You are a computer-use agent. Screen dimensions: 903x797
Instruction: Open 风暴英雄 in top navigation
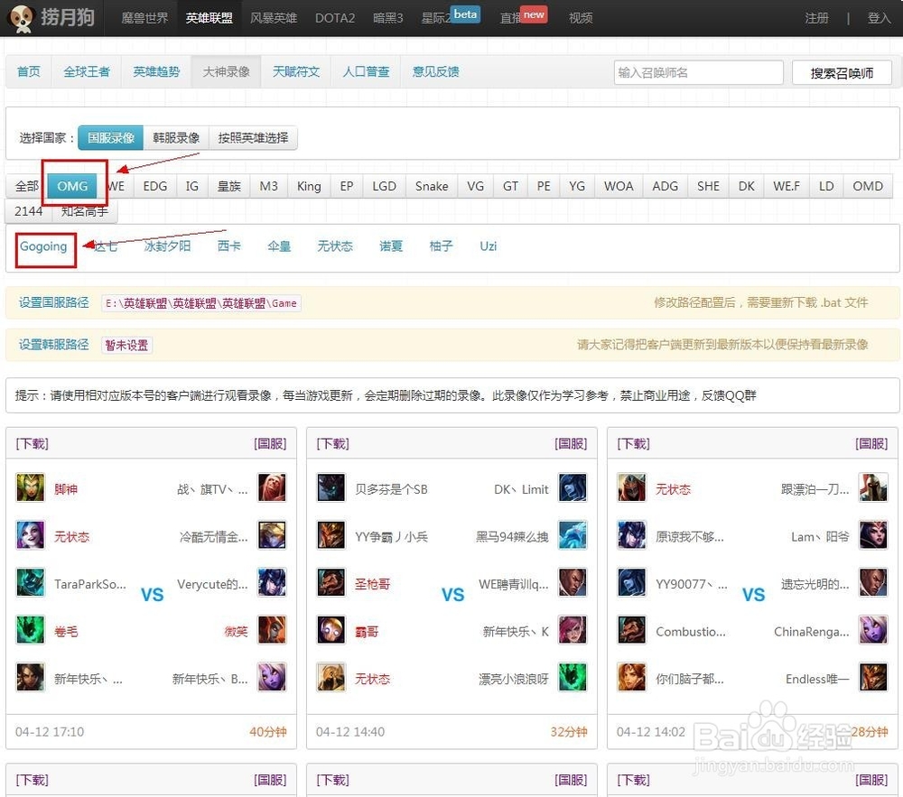274,18
